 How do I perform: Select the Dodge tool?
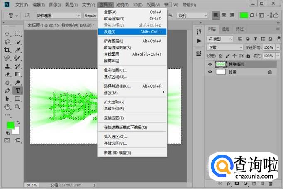pos(17,82)
